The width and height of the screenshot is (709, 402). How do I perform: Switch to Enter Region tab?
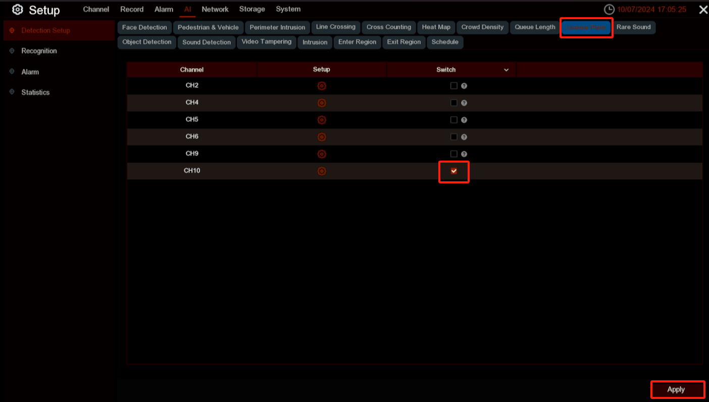click(x=357, y=42)
